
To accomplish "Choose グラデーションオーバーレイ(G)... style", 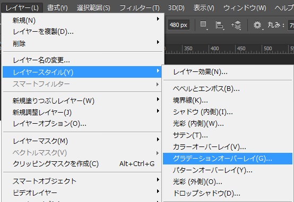I will [228, 159].
